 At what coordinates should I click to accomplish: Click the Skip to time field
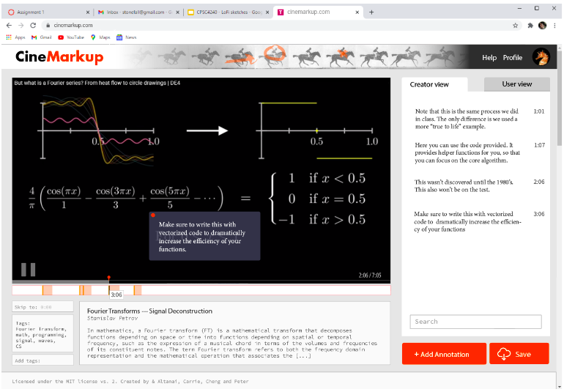click(42, 307)
